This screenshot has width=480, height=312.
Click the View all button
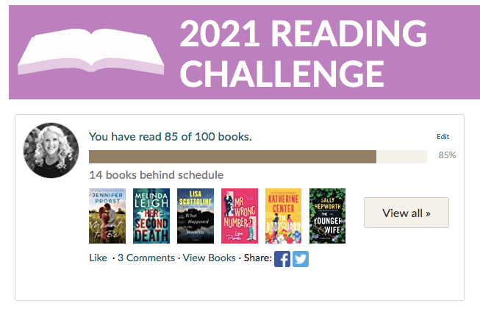tap(406, 213)
